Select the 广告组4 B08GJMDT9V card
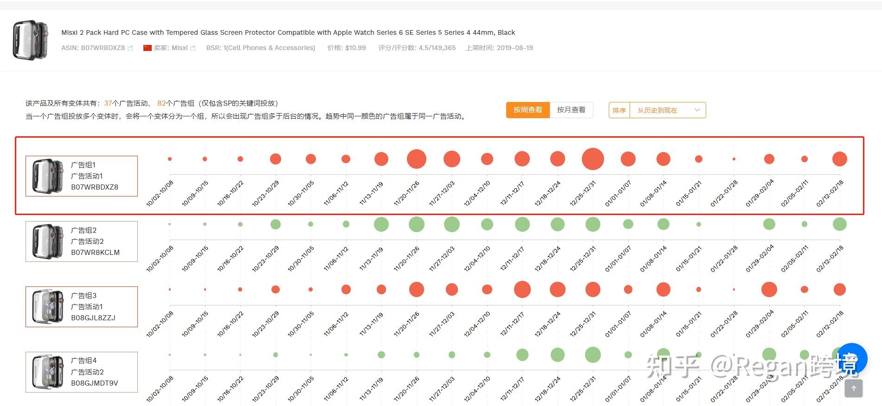The width and height of the screenshot is (882, 406). click(82, 372)
